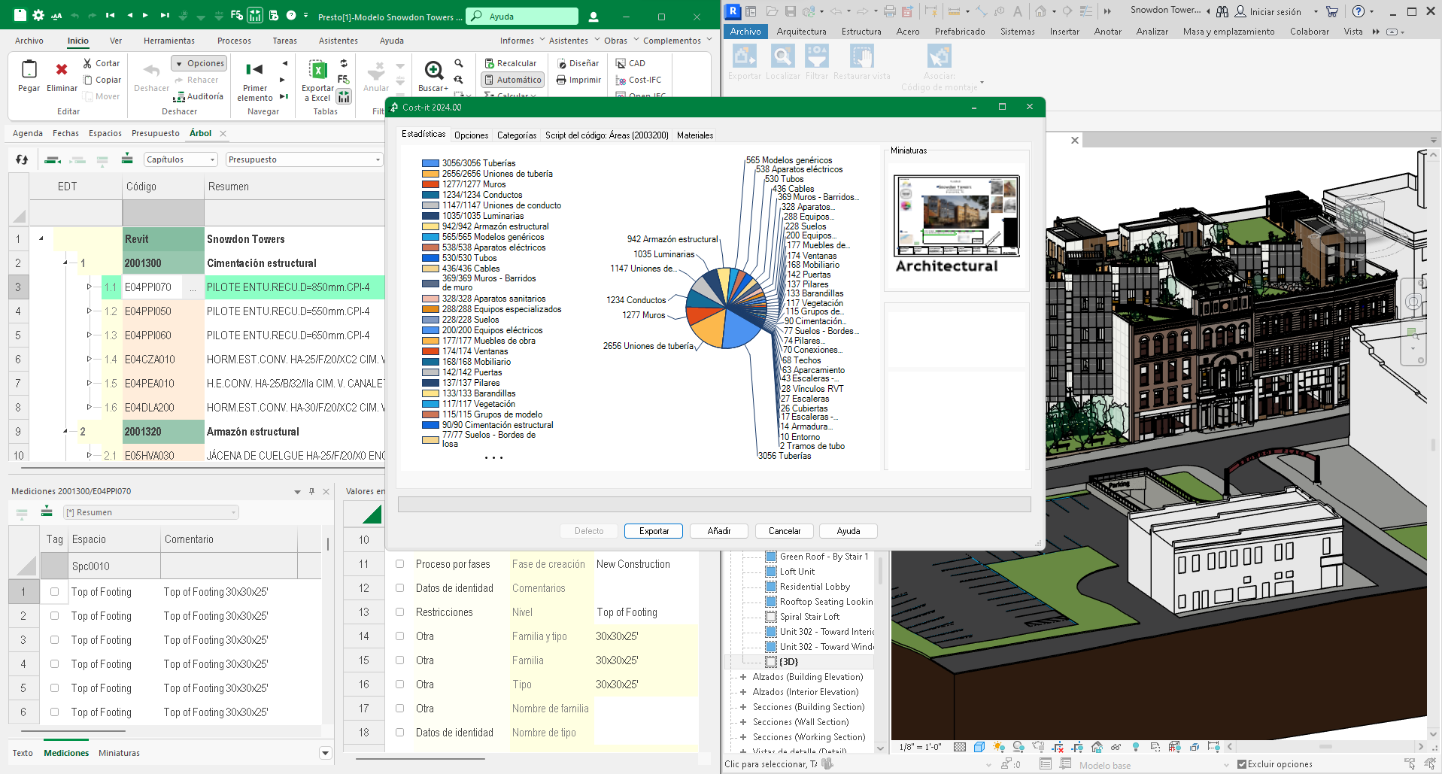
Task: Click the Exportar button in dialog
Action: point(654,531)
